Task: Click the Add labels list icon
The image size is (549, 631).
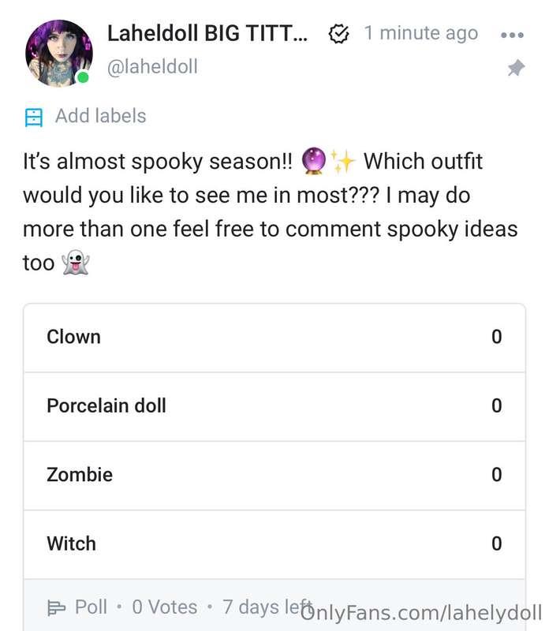Action: coord(34,117)
